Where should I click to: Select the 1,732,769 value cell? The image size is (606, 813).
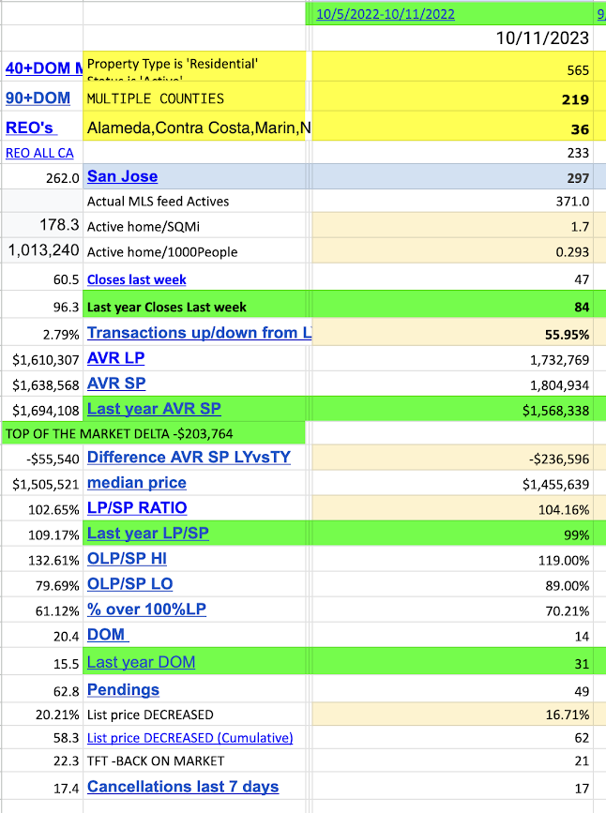pyautogui.click(x=452, y=358)
